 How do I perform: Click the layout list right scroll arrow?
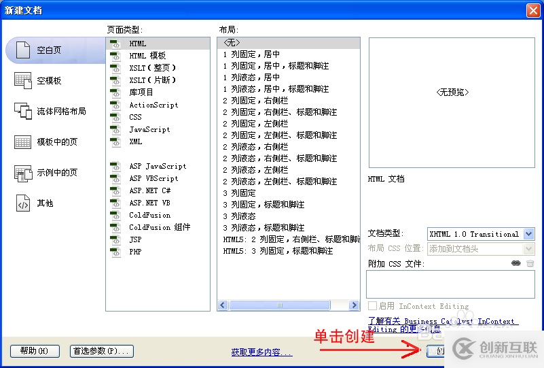click(x=354, y=305)
